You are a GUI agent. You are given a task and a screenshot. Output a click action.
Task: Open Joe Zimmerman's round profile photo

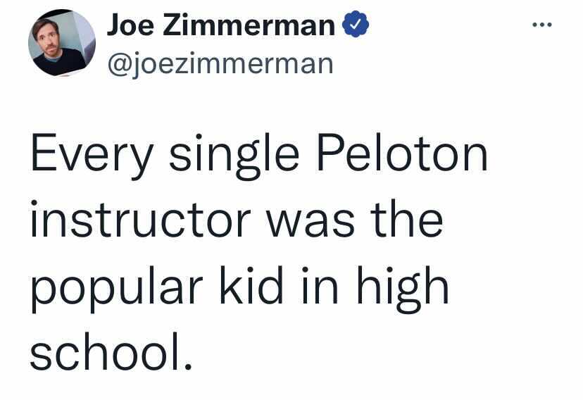coord(62,43)
